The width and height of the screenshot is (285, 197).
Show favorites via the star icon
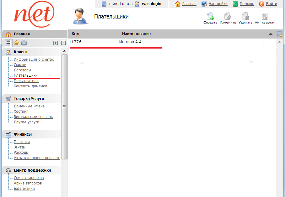[x=16, y=43]
